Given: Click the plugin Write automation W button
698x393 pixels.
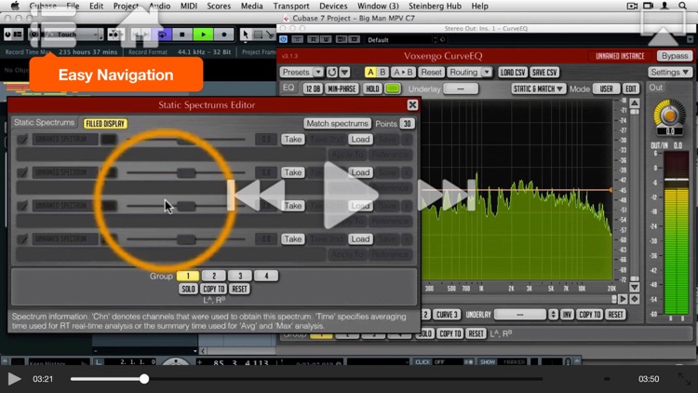Looking at the screenshot, I should [326, 39].
